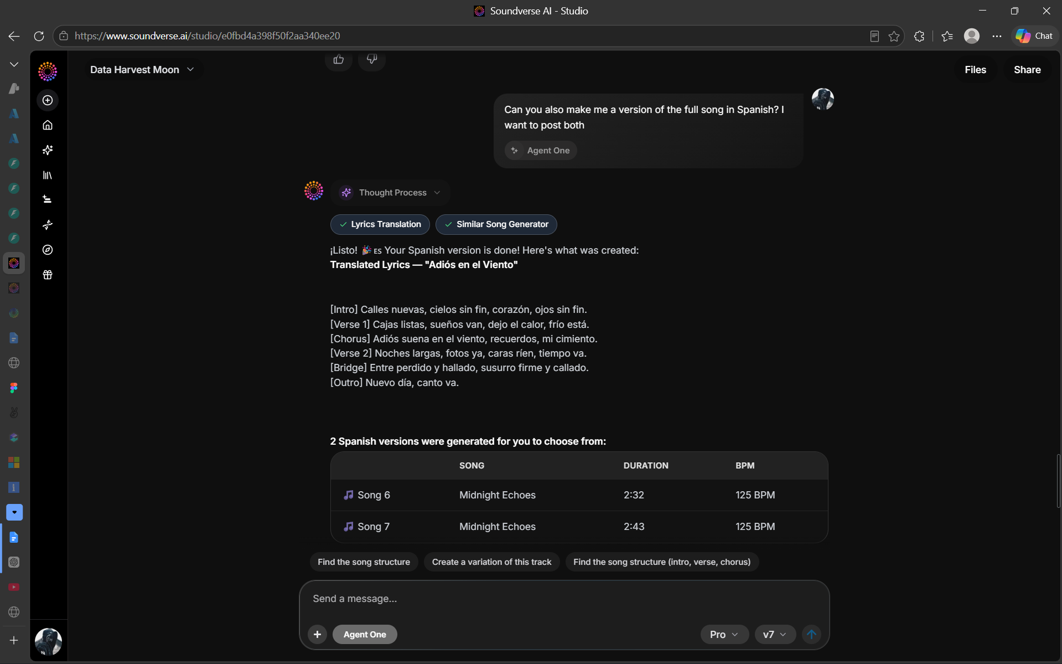The image size is (1062, 664).
Task: Click the Similar Song Generator checked chip
Action: click(x=496, y=224)
